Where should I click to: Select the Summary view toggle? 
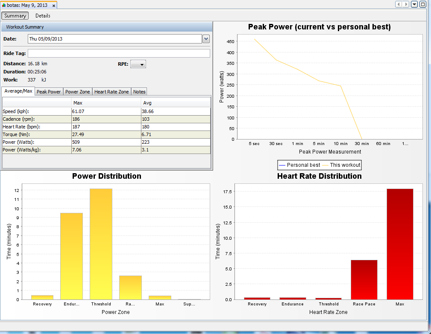(15, 16)
